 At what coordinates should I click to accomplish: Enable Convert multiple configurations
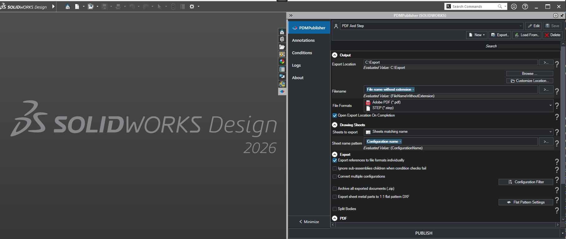335,177
